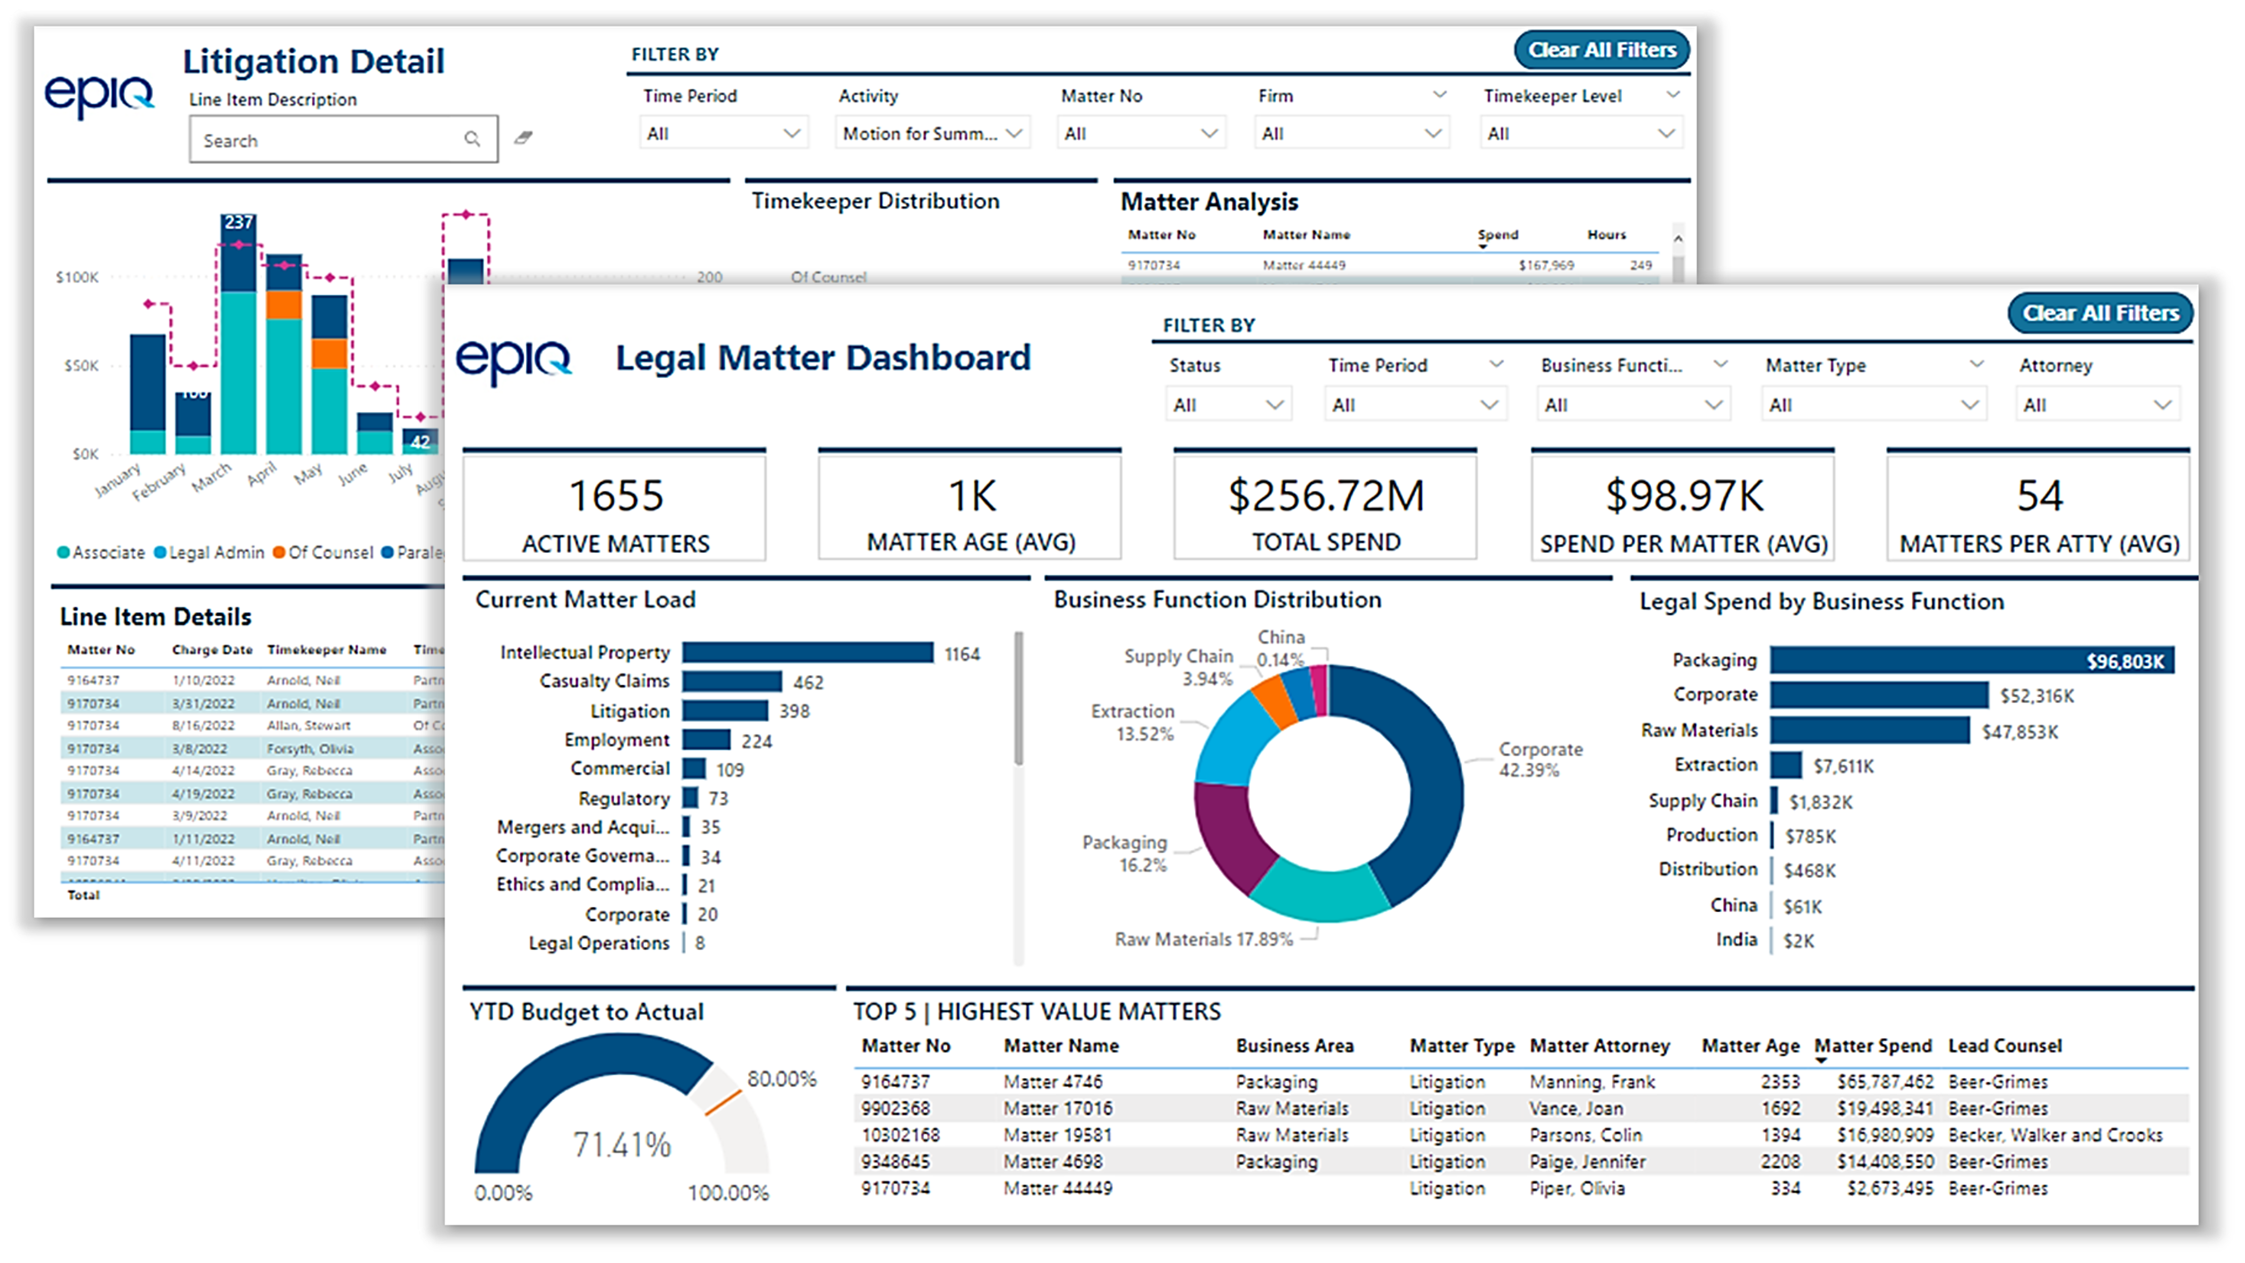The image size is (2245, 1263).
Task: Select row Matter 17016 in Top 5 table
Action: pyautogui.click(x=1520, y=1109)
